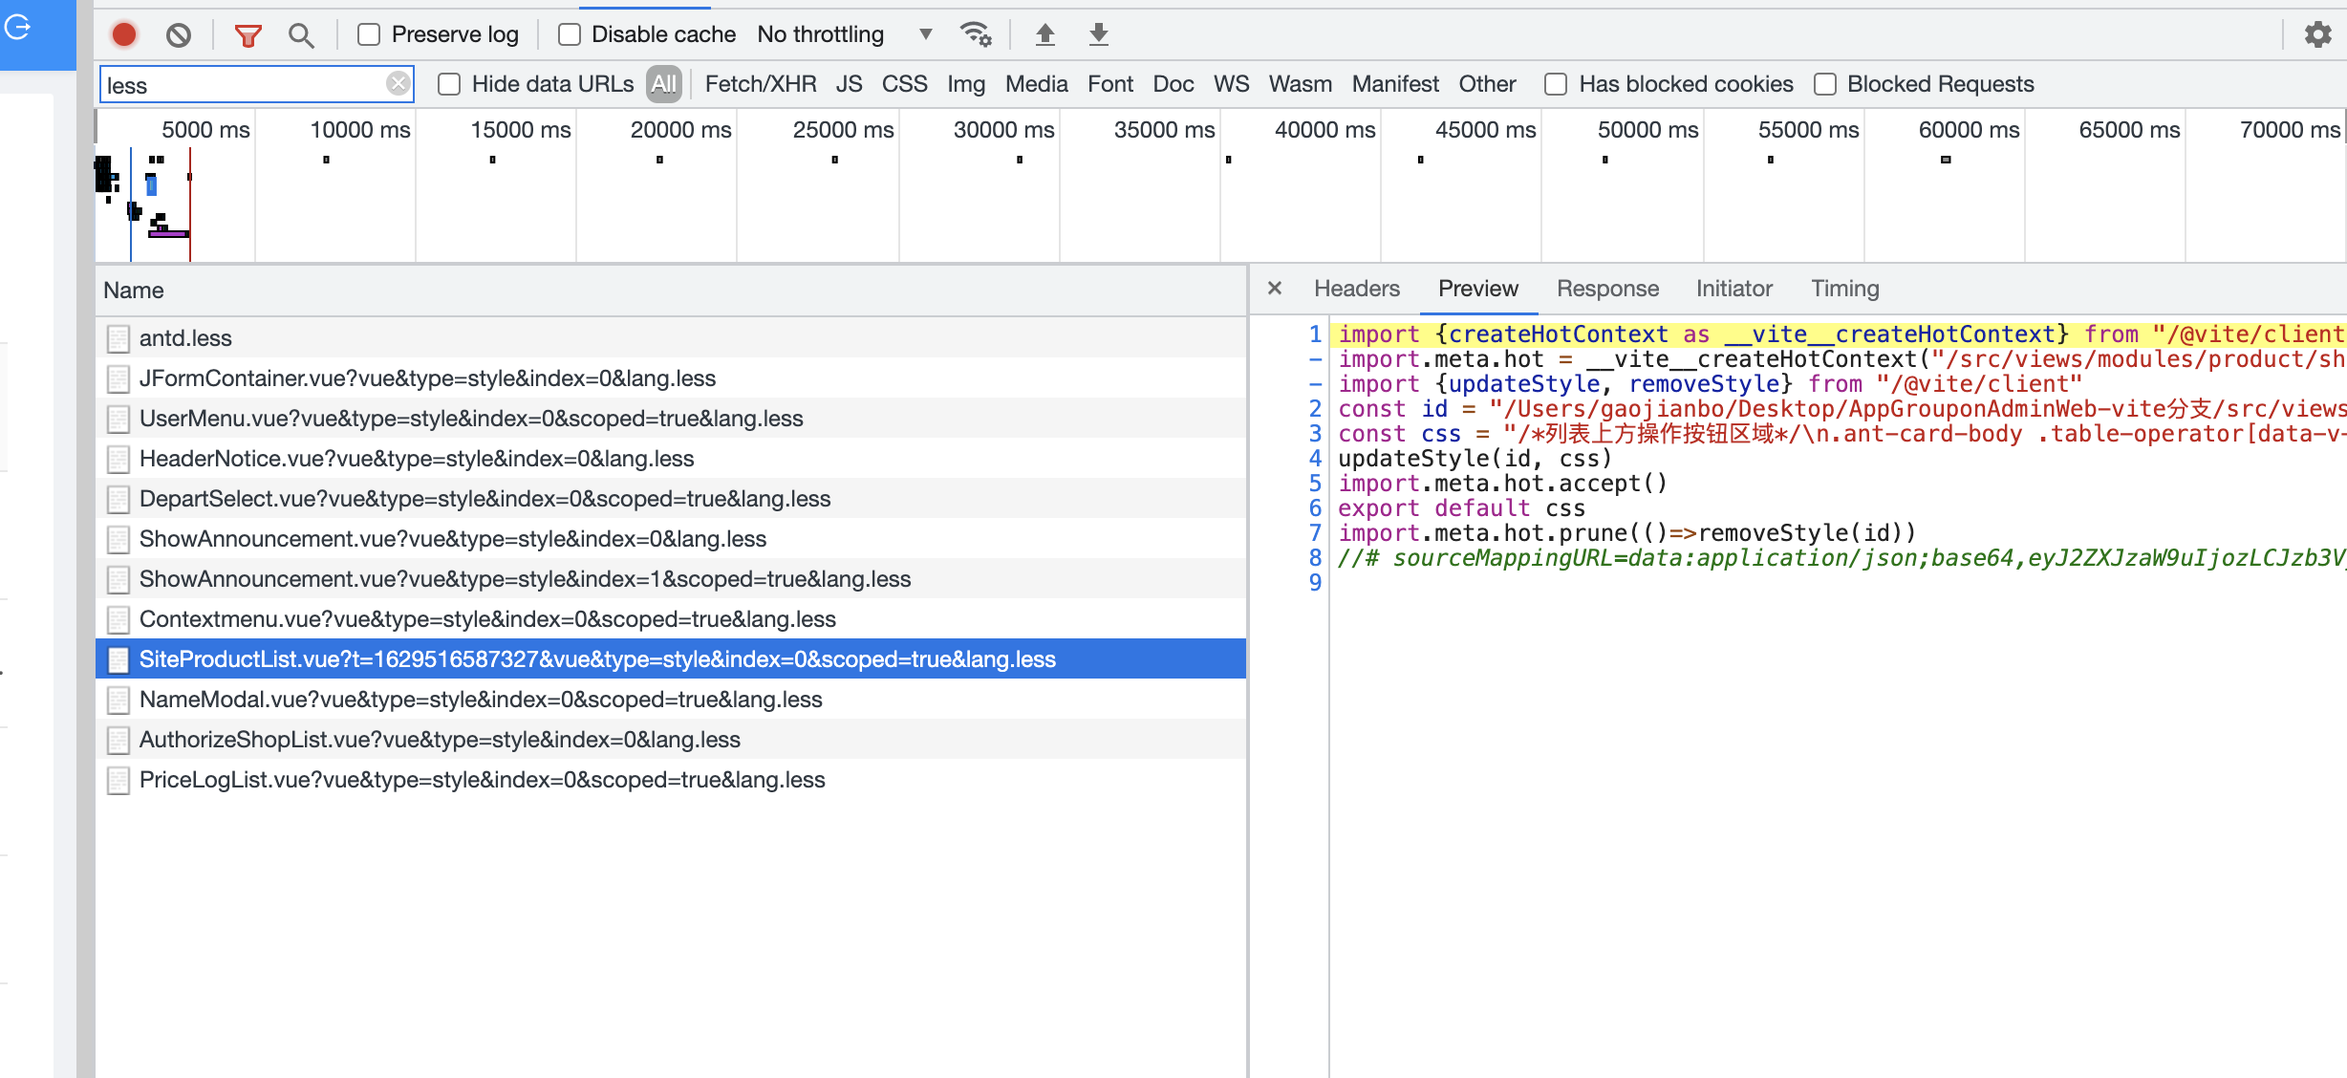Enable Disable cache

[x=570, y=32]
